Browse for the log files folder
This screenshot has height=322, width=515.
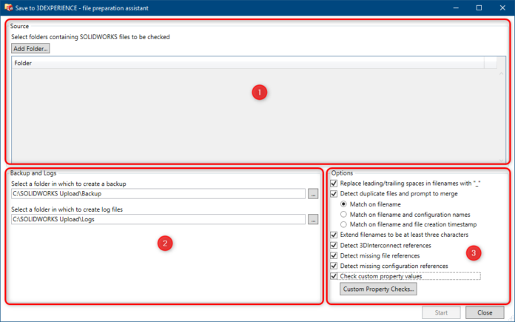(313, 219)
